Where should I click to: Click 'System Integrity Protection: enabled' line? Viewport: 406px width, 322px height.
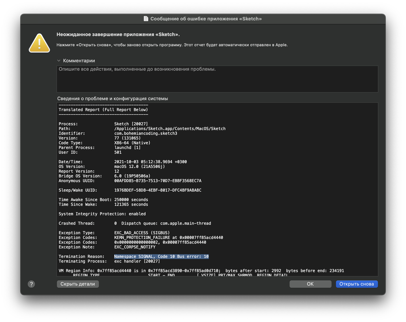[102, 214]
